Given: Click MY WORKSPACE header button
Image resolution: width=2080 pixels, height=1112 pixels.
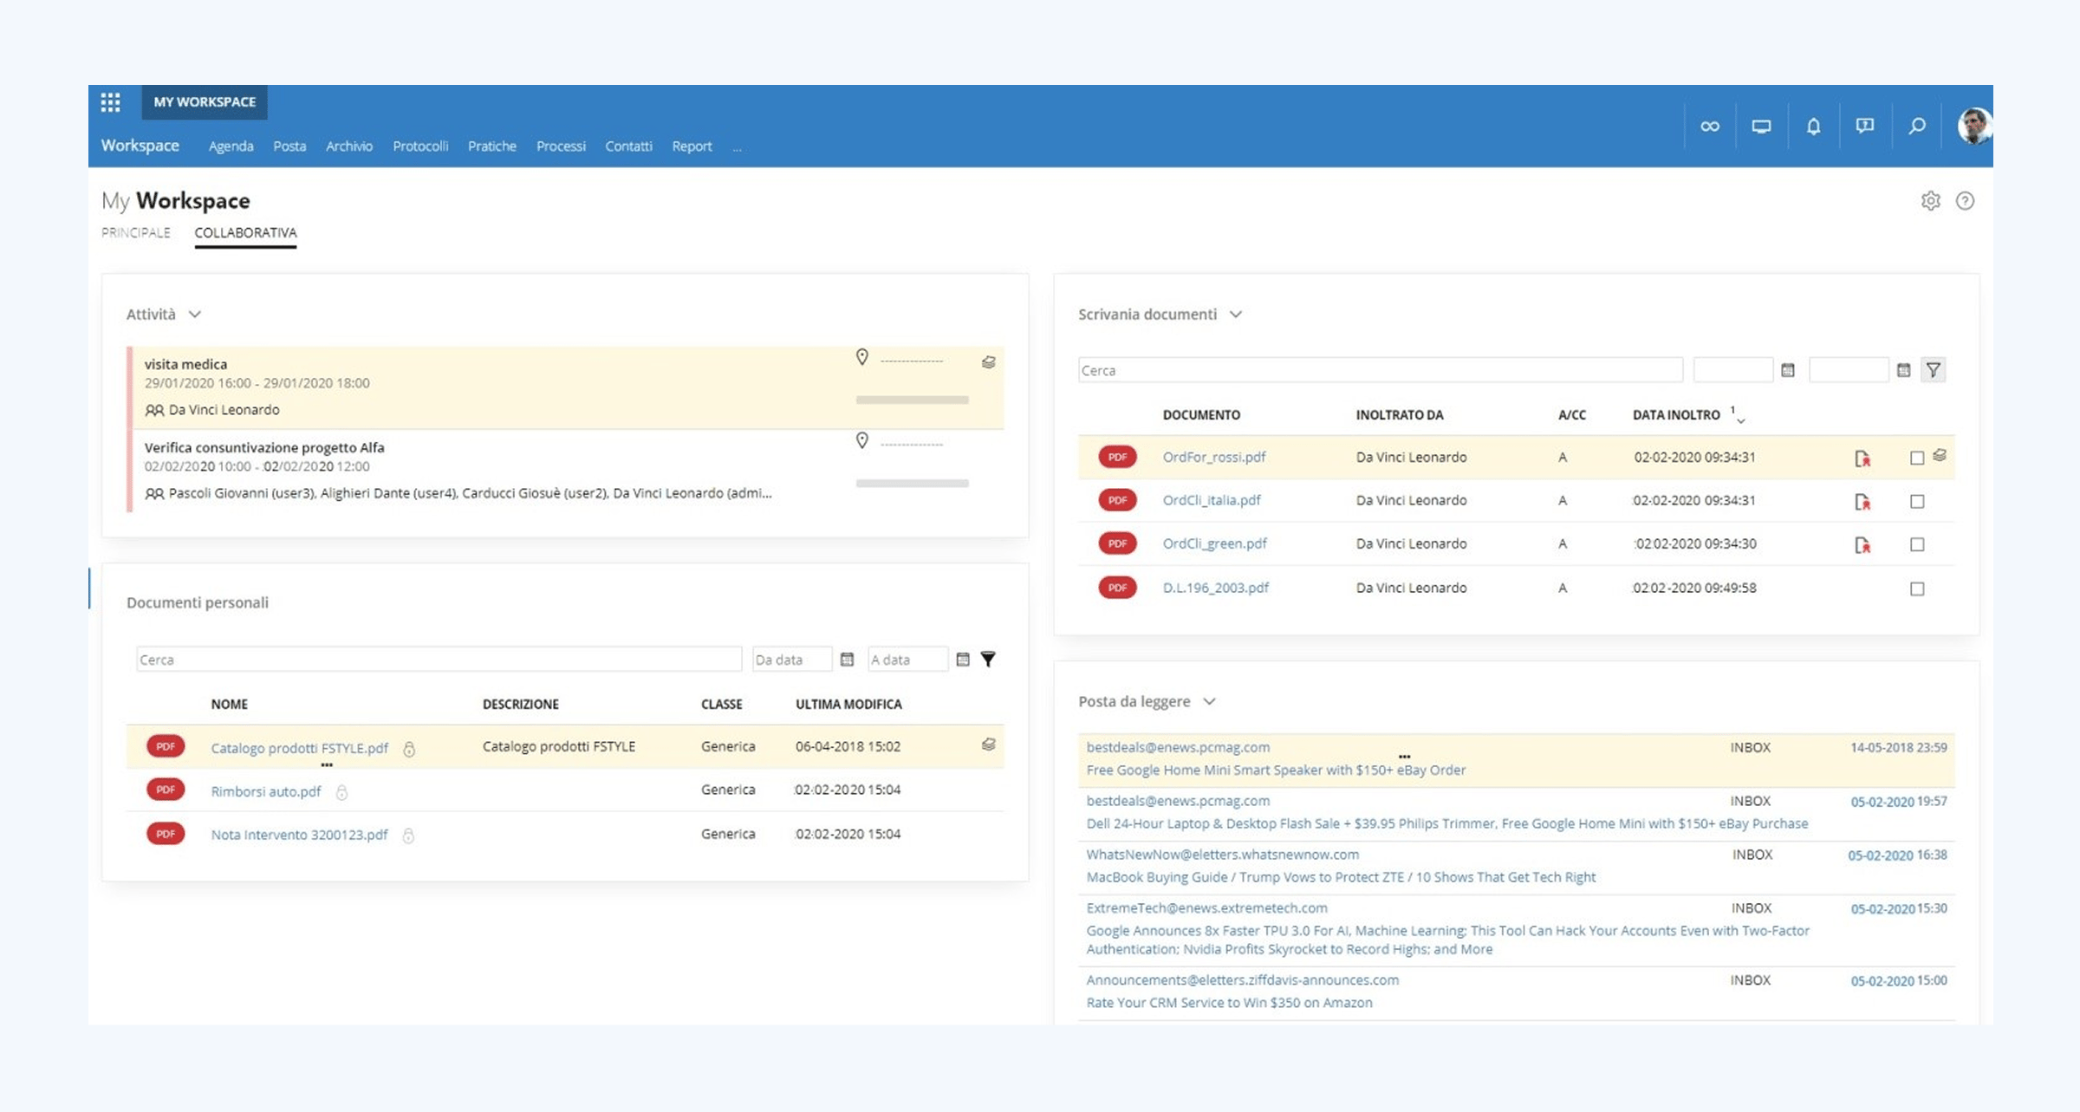Looking at the screenshot, I should tap(205, 102).
